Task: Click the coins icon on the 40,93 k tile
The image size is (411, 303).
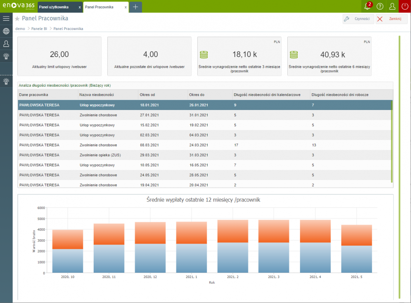Action: (294, 54)
